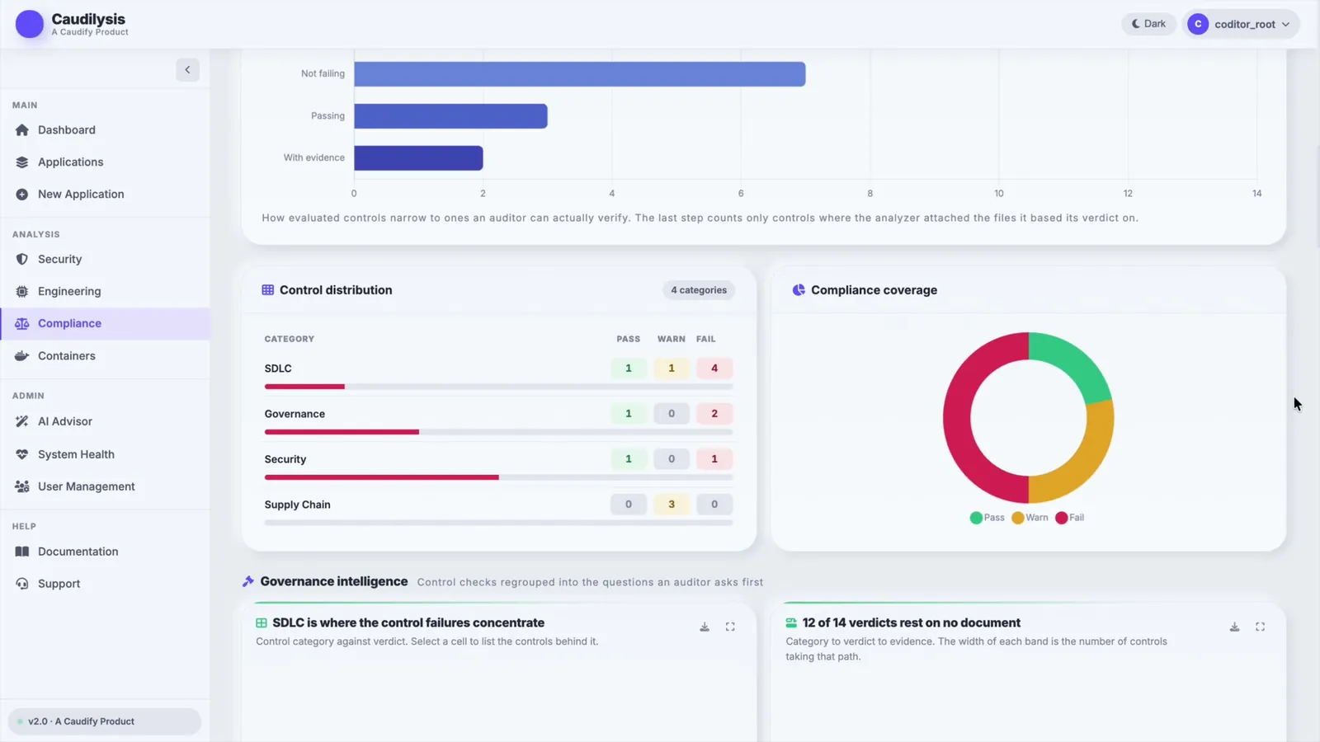1320x742 pixels.
Task: Click the SDLC fail count 4
Action: coord(714,369)
